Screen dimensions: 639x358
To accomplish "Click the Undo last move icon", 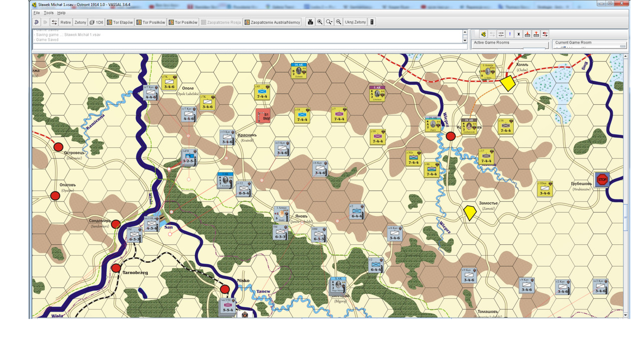I will pos(36,22).
